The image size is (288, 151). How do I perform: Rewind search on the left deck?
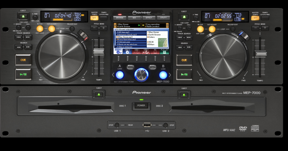tap(19, 47)
